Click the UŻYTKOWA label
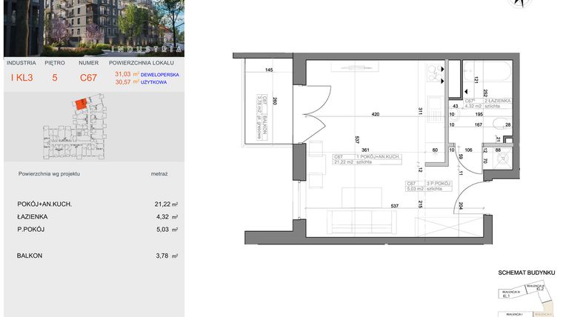The image size is (563, 317). [x=153, y=82]
